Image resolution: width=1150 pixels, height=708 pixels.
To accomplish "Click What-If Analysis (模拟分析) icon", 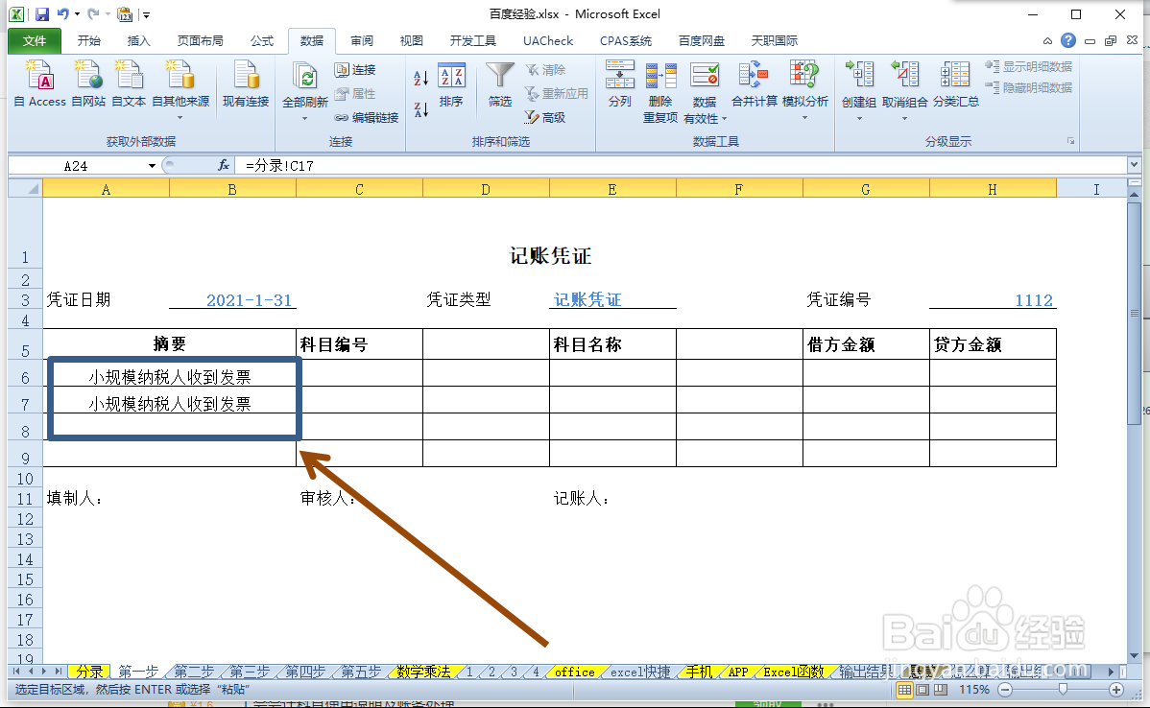I will 804,76.
